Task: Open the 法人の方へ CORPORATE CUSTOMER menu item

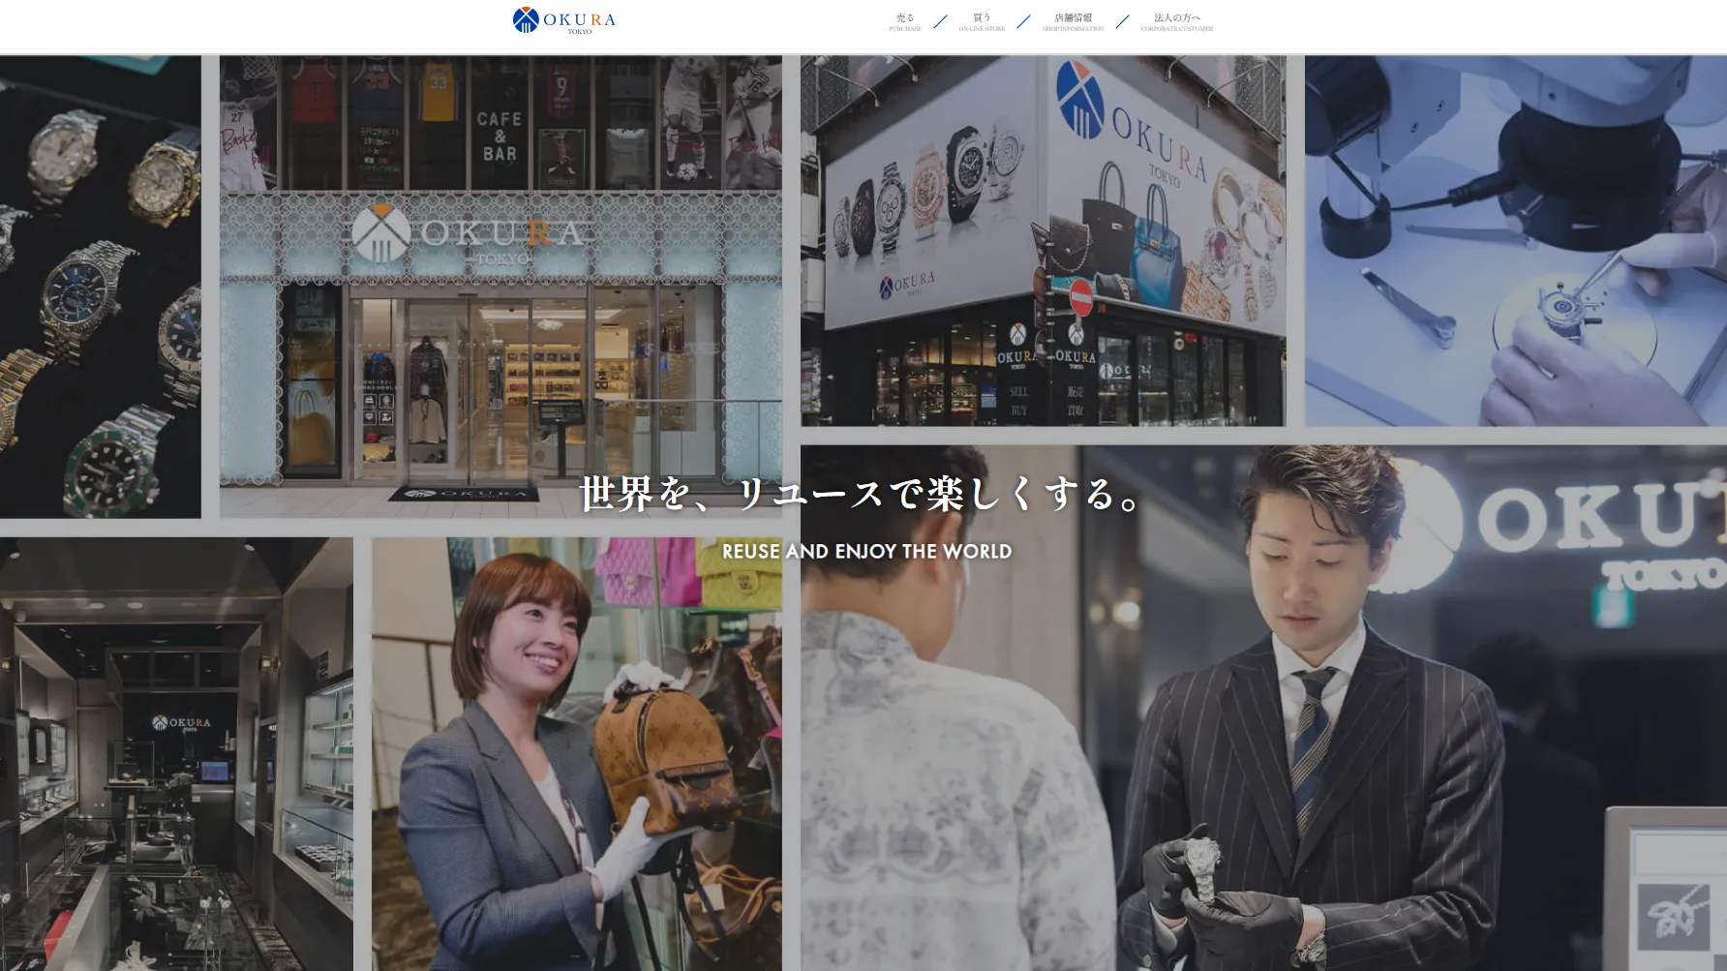Action: tap(1176, 22)
